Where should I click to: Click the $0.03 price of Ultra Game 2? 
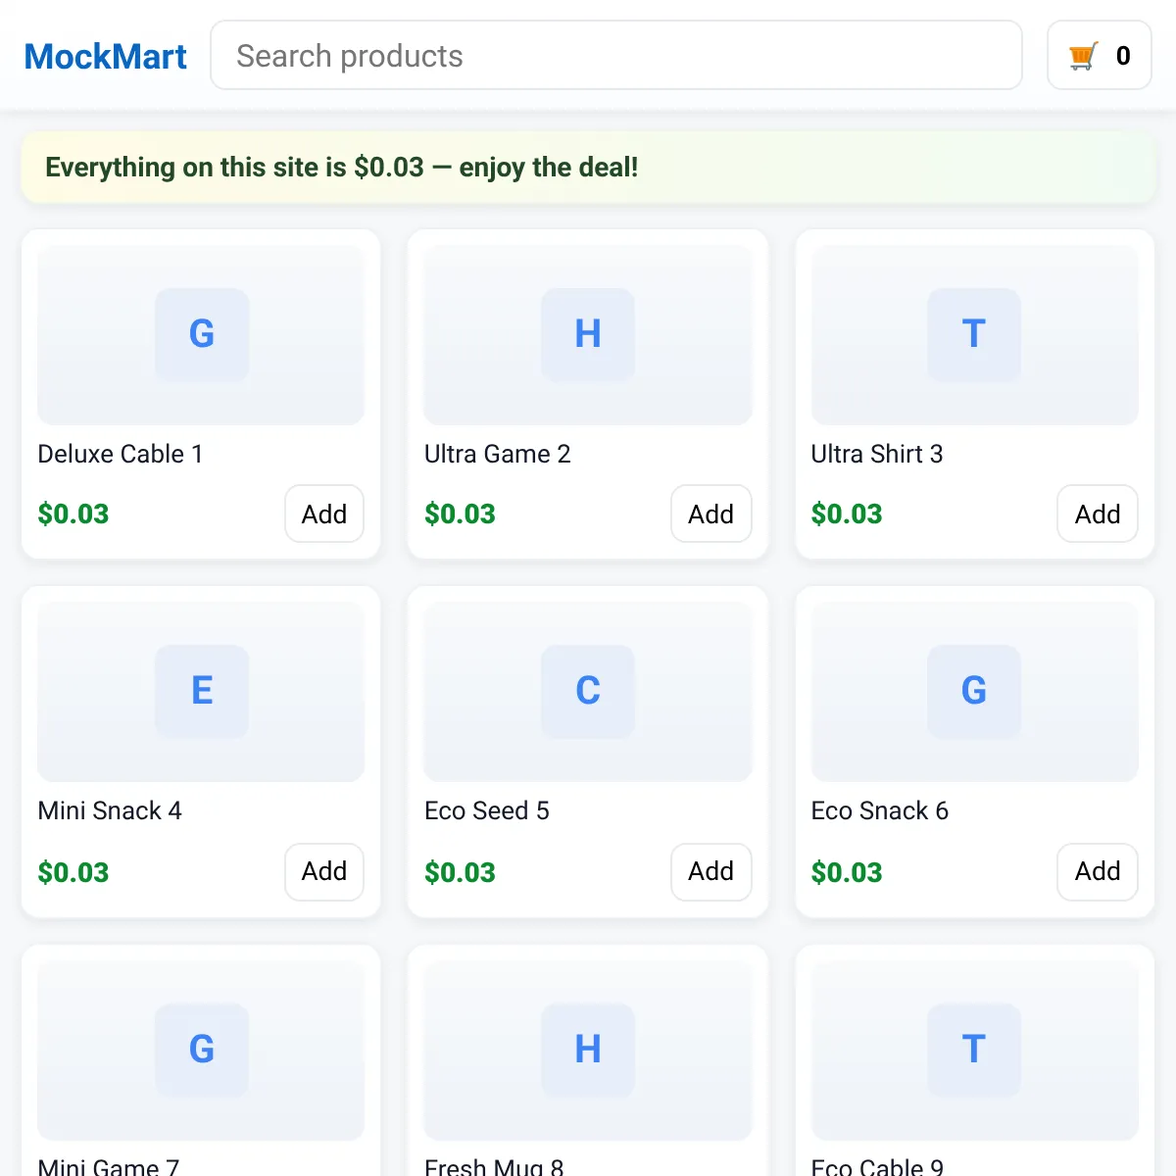(460, 514)
